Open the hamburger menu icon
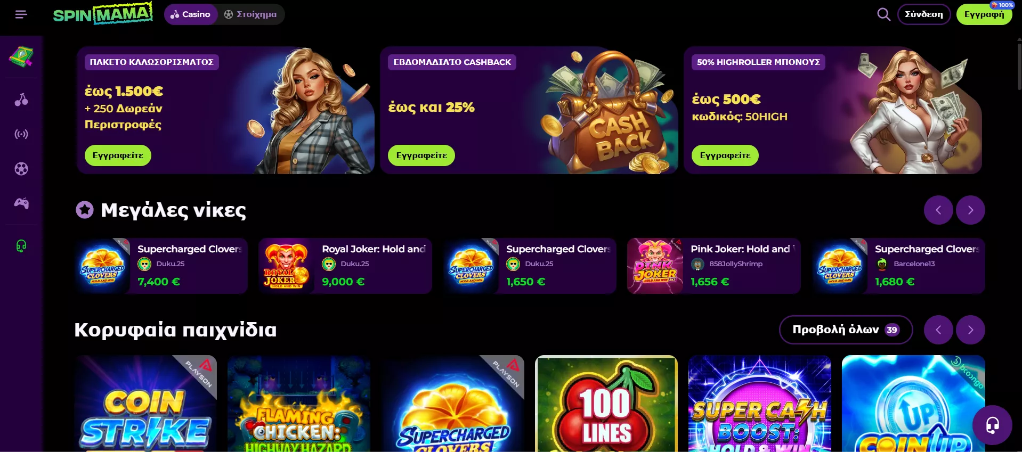1022x452 pixels. pyautogui.click(x=21, y=14)
